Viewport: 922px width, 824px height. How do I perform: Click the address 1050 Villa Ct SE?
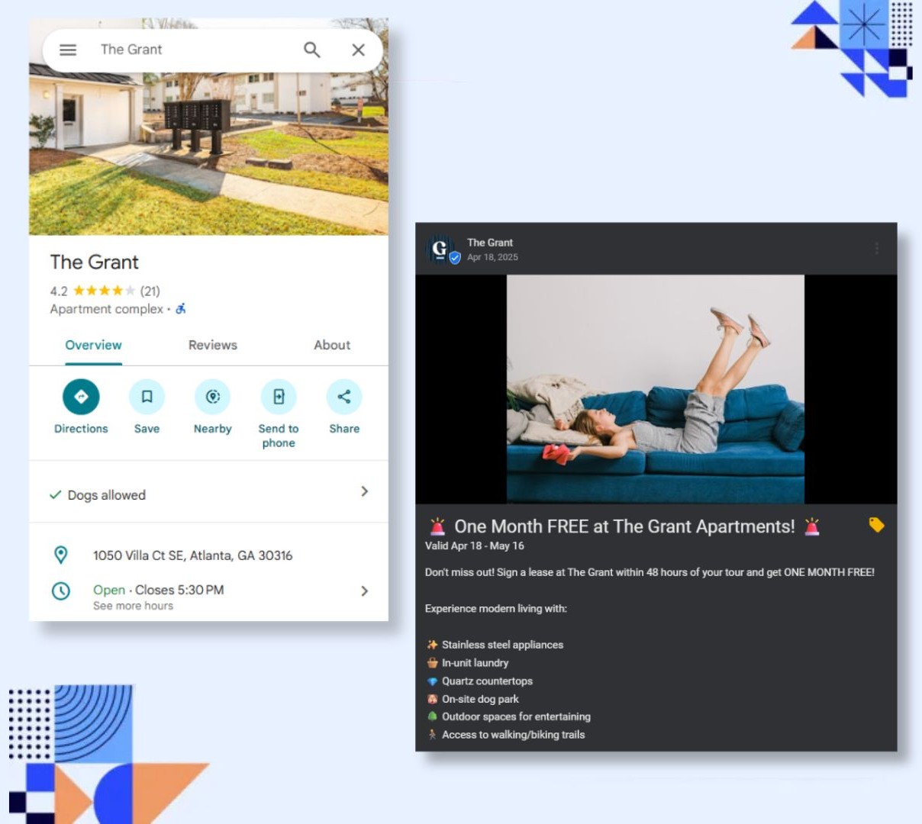[x=192, y=555]
